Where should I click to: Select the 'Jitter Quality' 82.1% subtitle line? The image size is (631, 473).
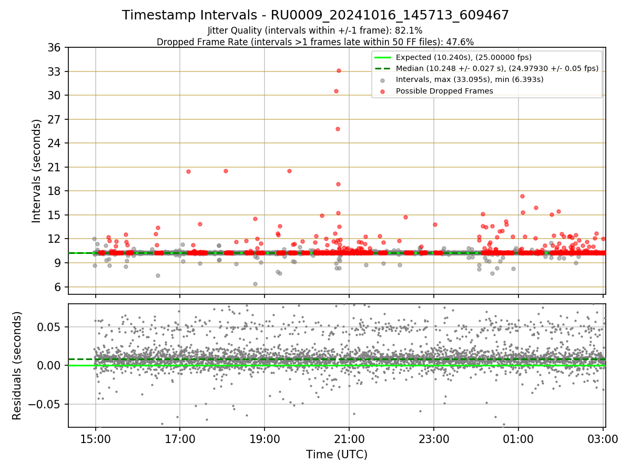pyautogui.click(x=315, y=31)
